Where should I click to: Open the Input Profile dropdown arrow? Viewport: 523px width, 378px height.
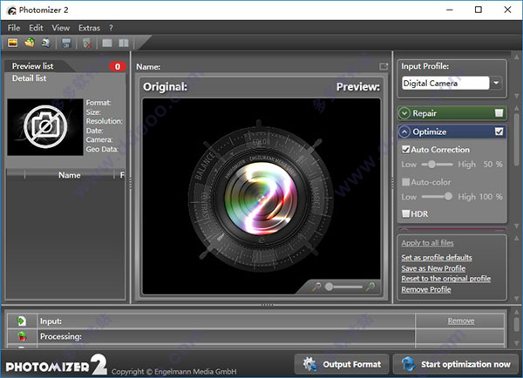click(x=496, y=83)
